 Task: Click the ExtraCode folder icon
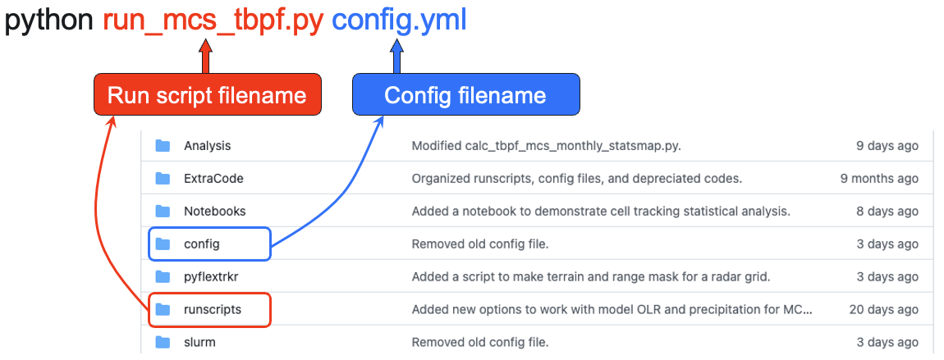pyautogui.click(x=163, y=179)
